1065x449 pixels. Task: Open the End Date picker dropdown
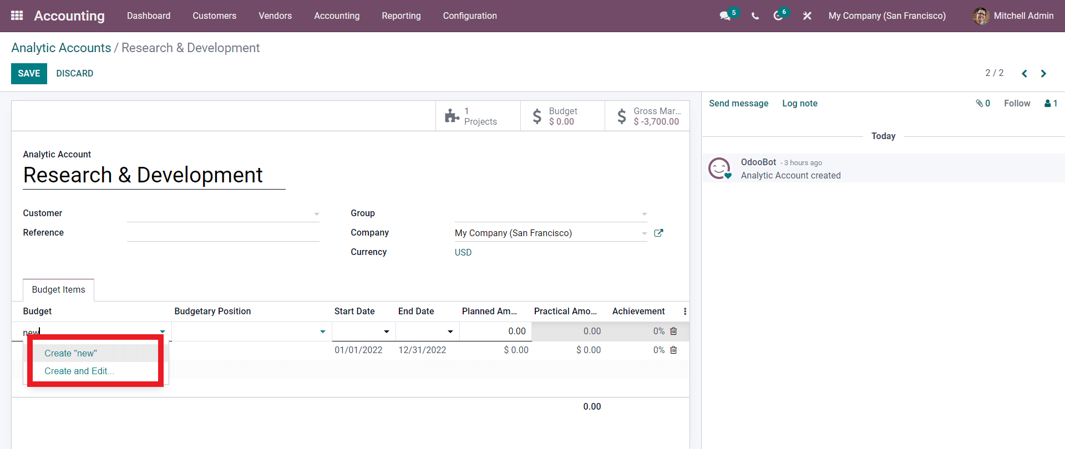point(450,331)
